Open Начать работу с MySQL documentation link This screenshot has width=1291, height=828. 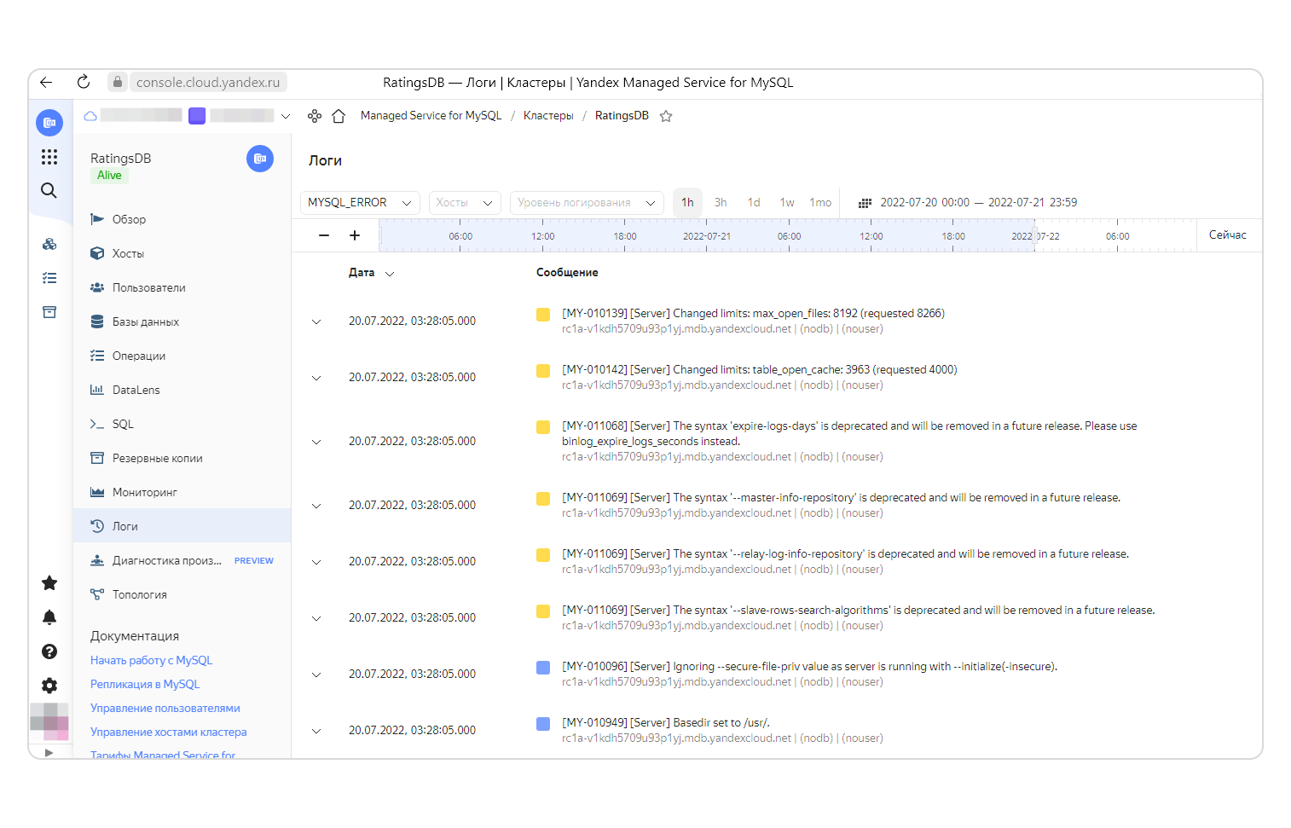point(152,661)
